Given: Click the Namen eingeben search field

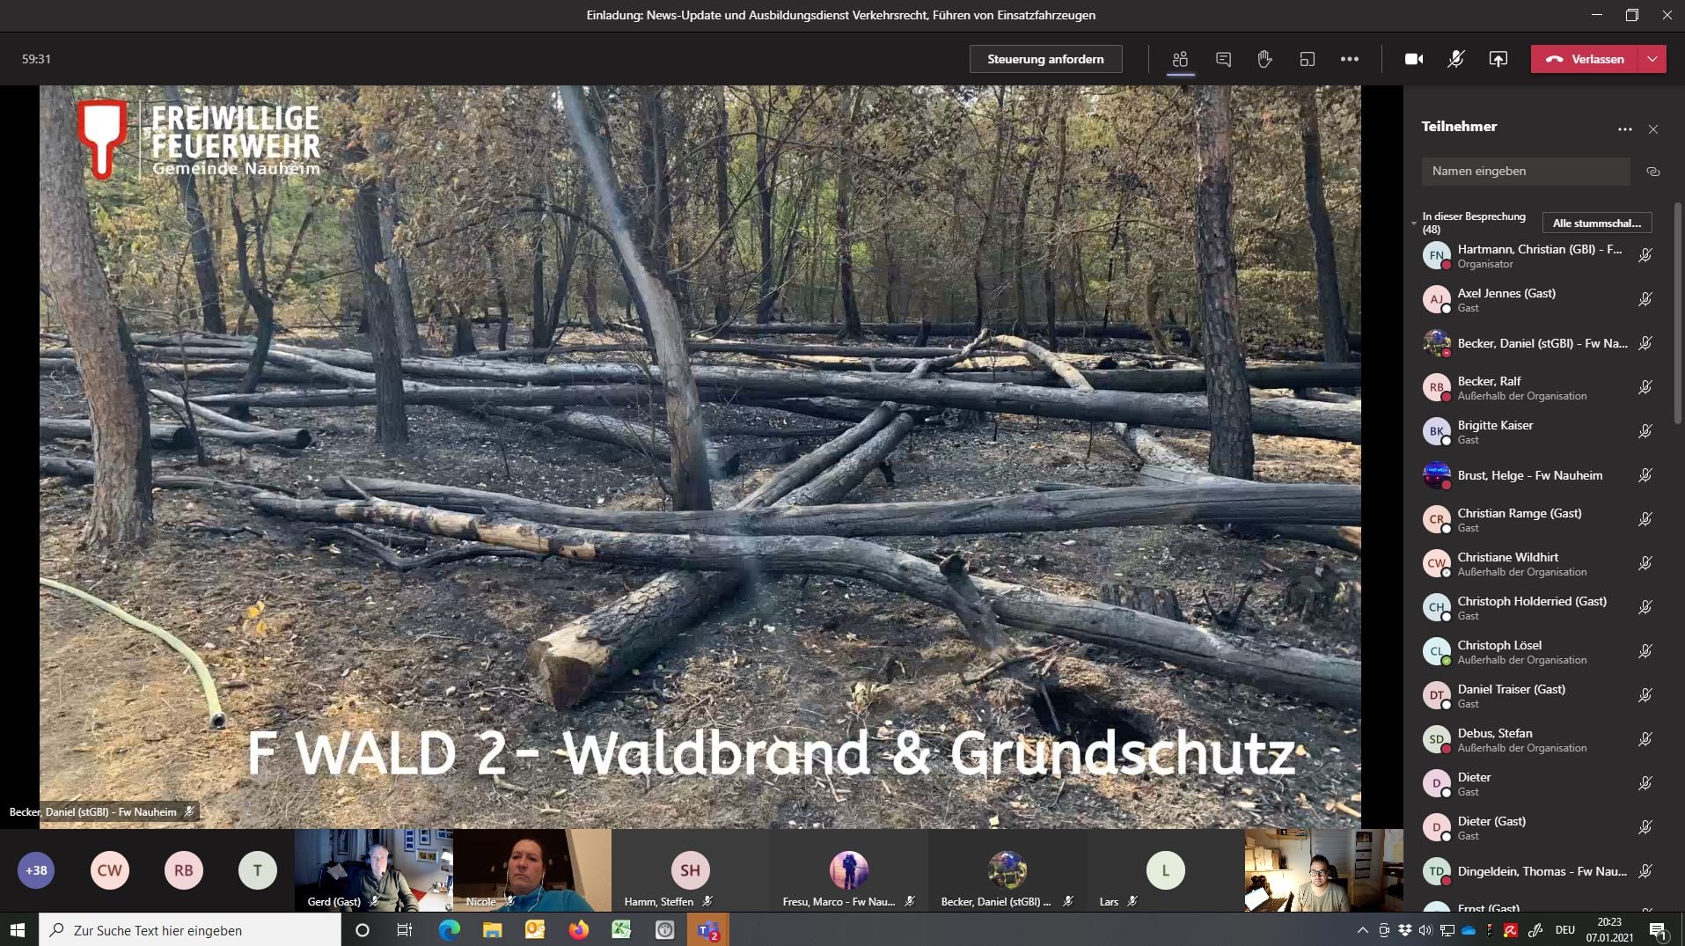Looking at the screenshot, I should click(x=1525, y=172).
